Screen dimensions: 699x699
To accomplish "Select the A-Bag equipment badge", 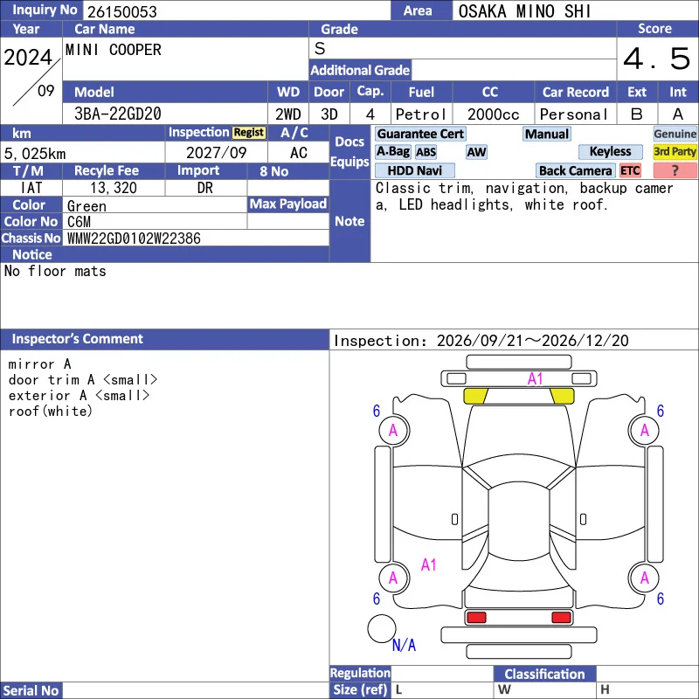I will [x=393, y=151].
